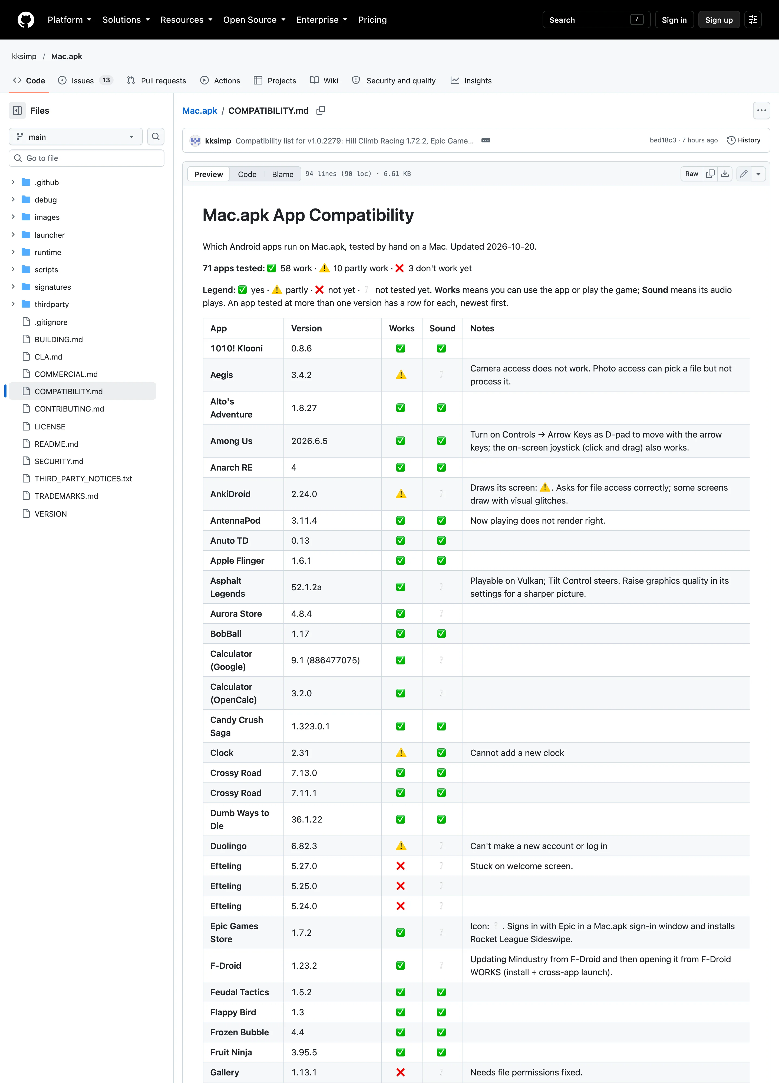This screenshot has width=779, height=1083.
Task: Search files with the magnifier icon
Action: pyautogui.click(x=156, y=136)
